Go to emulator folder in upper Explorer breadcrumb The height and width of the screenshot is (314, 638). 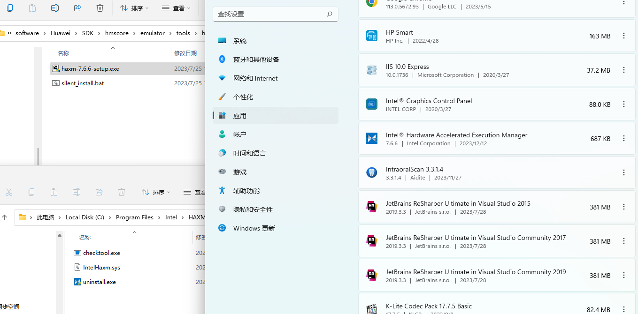click(x=153, y=33)
